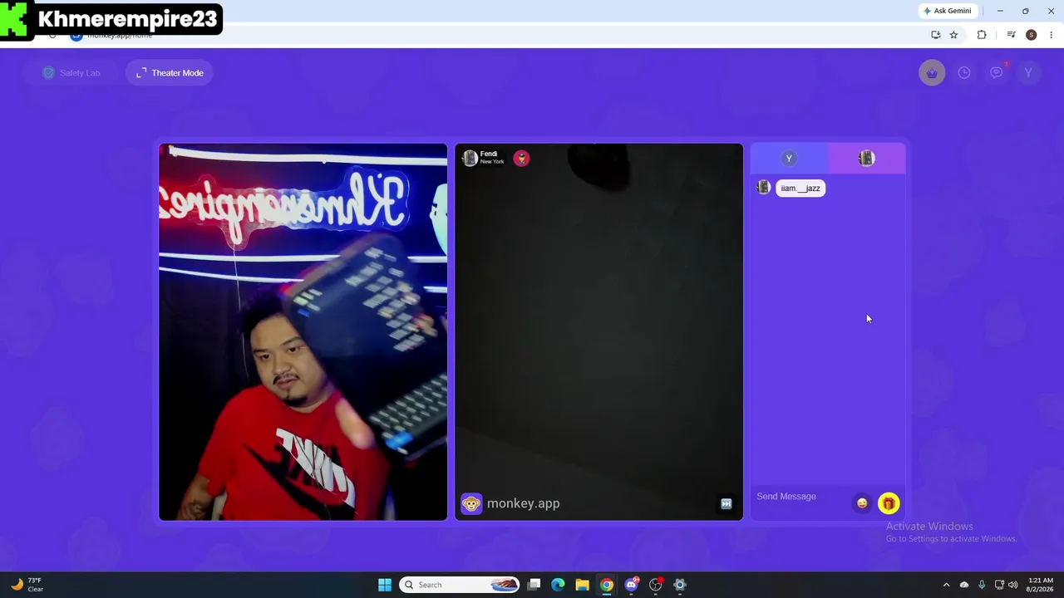The height and width of the screenshot is (598, 1064).
Task: Open the emoji picker in chat
Action: (862, 503)
